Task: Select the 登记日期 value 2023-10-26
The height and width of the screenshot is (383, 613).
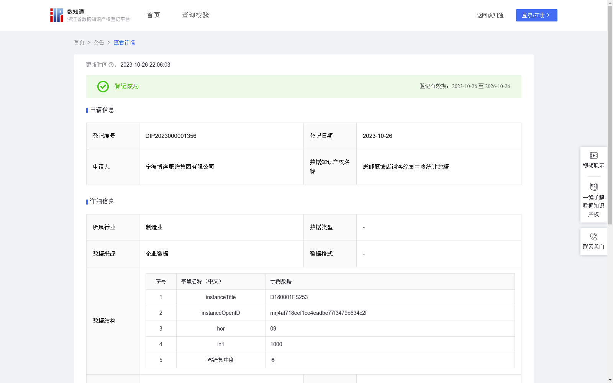Action: click(377, 136)
